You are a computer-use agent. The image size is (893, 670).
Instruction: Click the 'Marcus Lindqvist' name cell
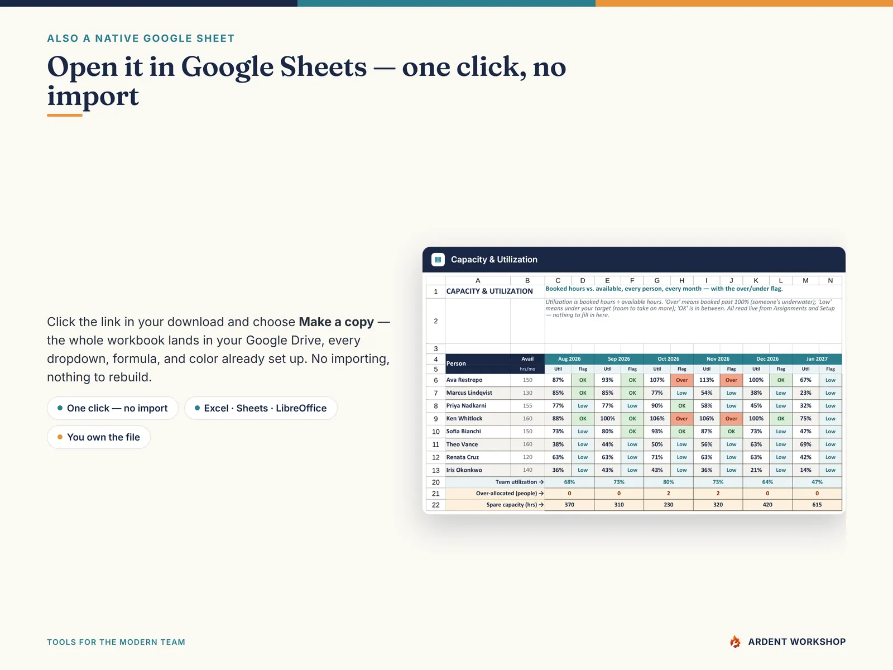coord(478,393)
